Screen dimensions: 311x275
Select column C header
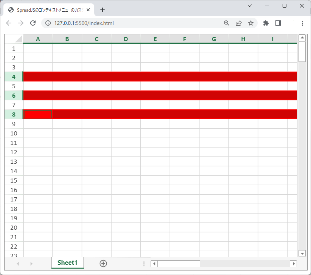(96, 39)
